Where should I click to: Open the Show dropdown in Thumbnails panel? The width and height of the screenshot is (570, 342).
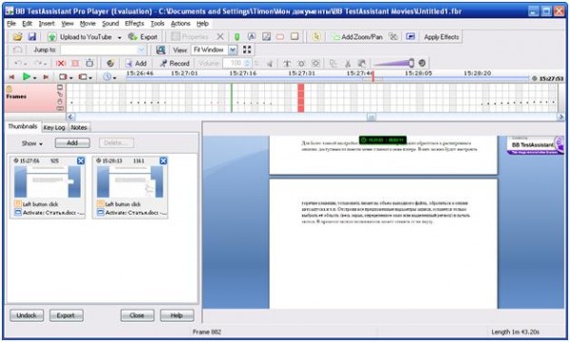pyautogui.click(x=32, y=143)
